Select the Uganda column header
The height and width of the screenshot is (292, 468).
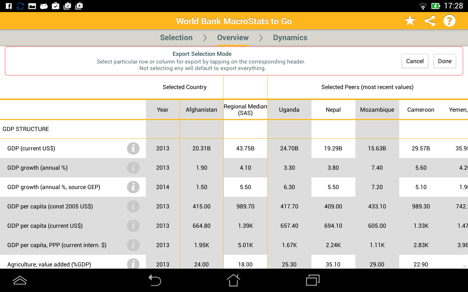tap(289, 109)
